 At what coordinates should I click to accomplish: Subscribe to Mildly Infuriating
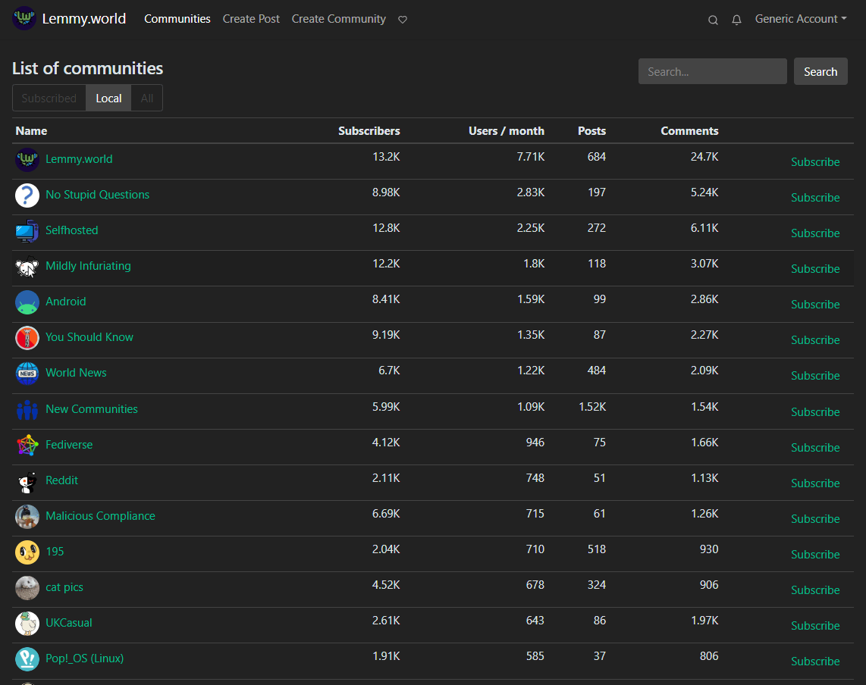[x=815, y=268]
